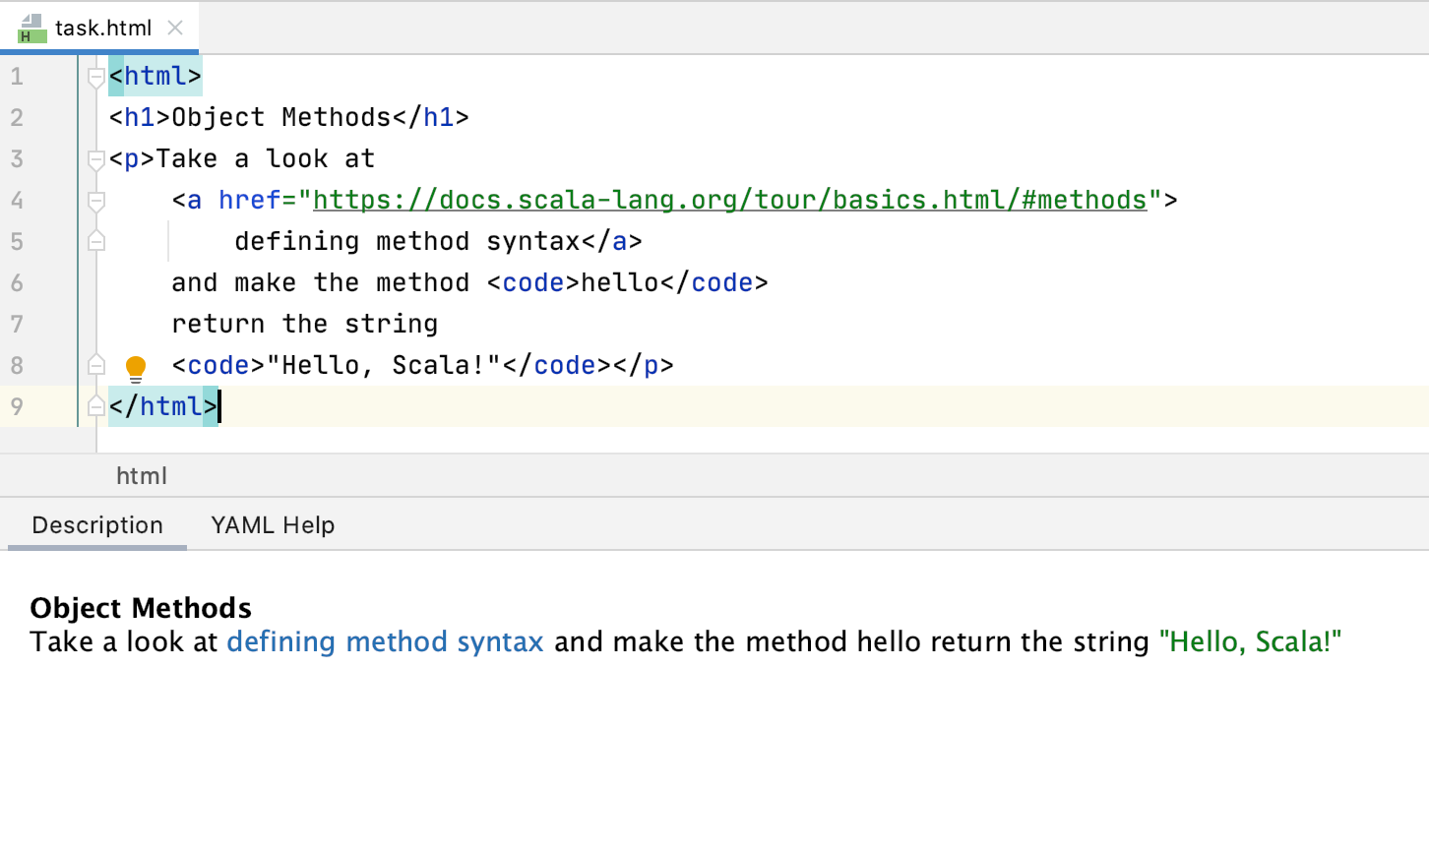Click the green "Hello, Scala!" description text
The image size is (1429, 850).
pos(1250,642)
